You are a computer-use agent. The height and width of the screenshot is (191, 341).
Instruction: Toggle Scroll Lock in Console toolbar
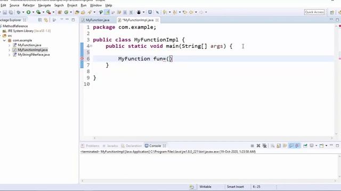(x=279, y=146)
